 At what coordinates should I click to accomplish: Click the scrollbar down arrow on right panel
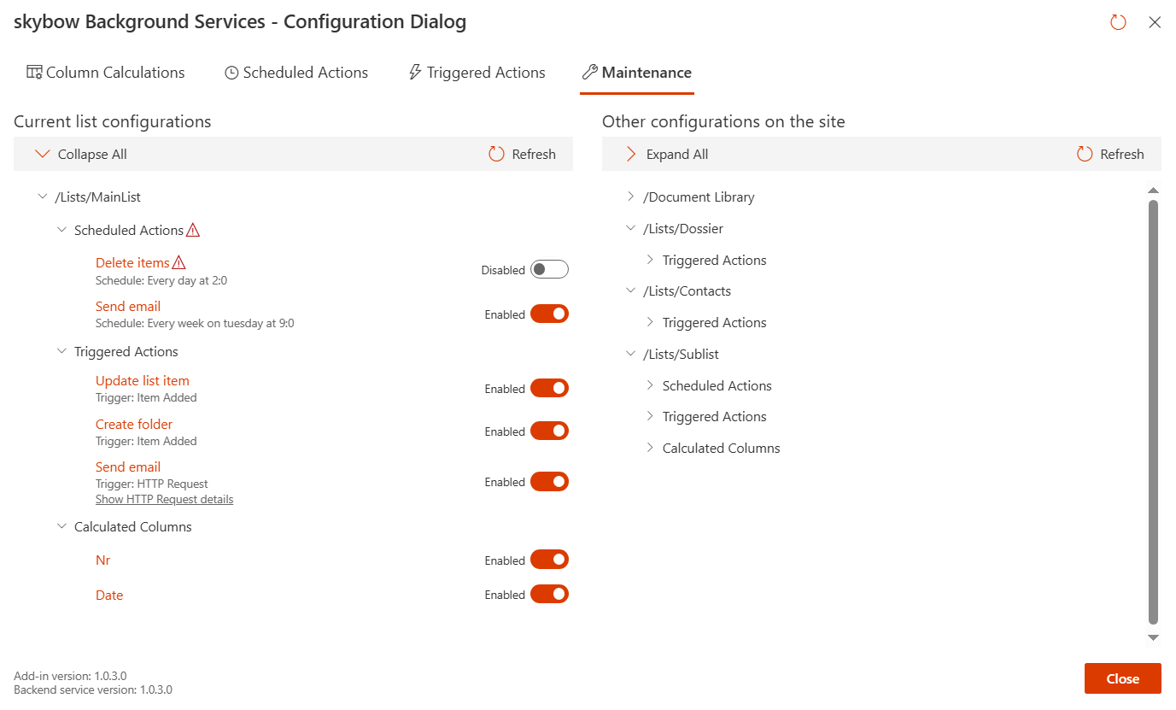click(1153, 637)
